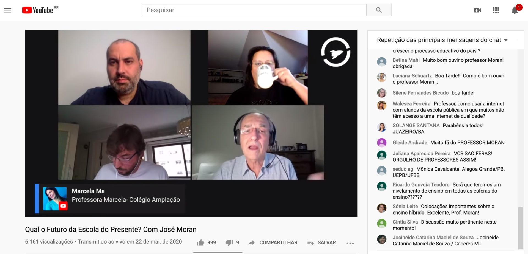Click the chat panel scrollbar
The image size is (528, 254).
520,228
